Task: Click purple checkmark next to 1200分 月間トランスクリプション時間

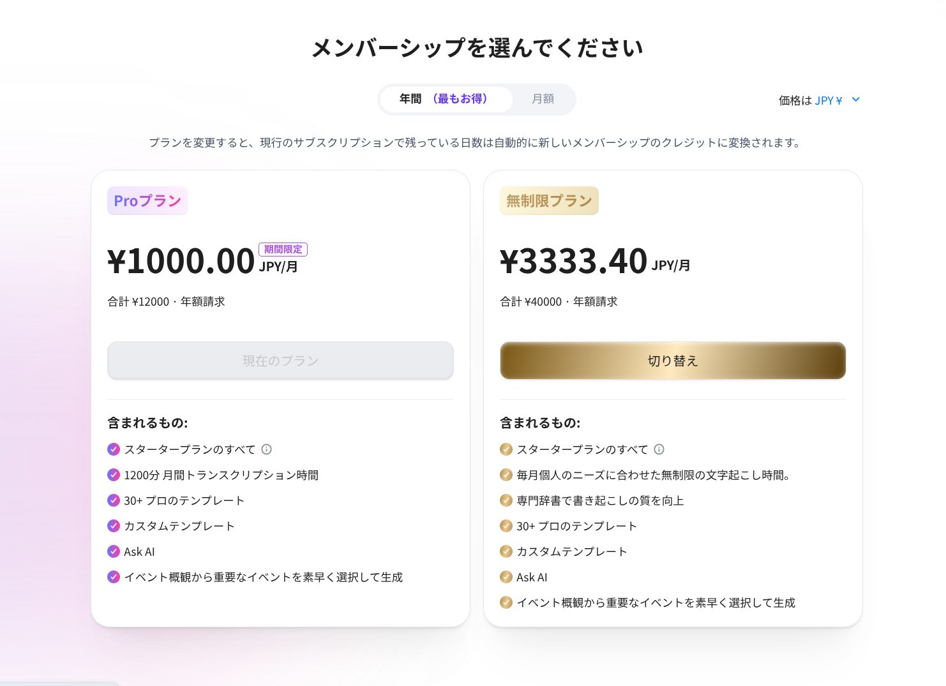Action: [x=114, y=475]
